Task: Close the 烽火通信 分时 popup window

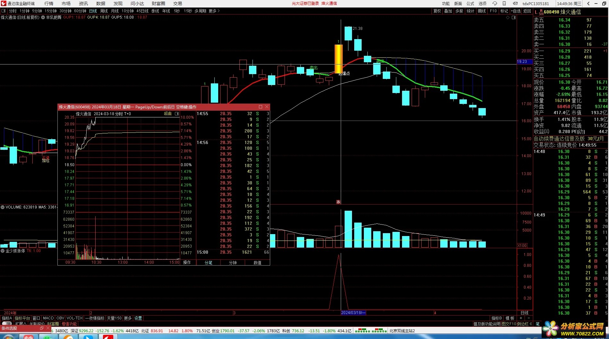Action: [x=267, y=107]
